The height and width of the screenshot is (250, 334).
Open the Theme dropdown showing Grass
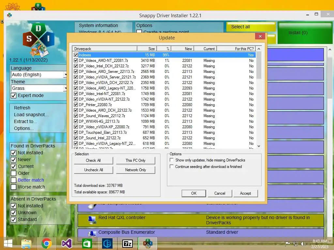pyautogui.click(x=39, y=88)
